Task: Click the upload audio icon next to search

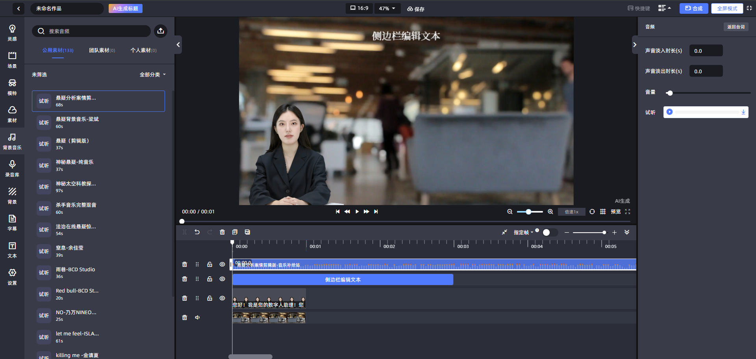Action: pyautogui.click(x=161, y=31)
